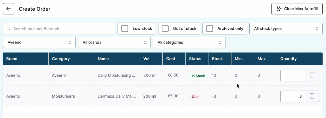Enable the Low stock checkbox

125,29
